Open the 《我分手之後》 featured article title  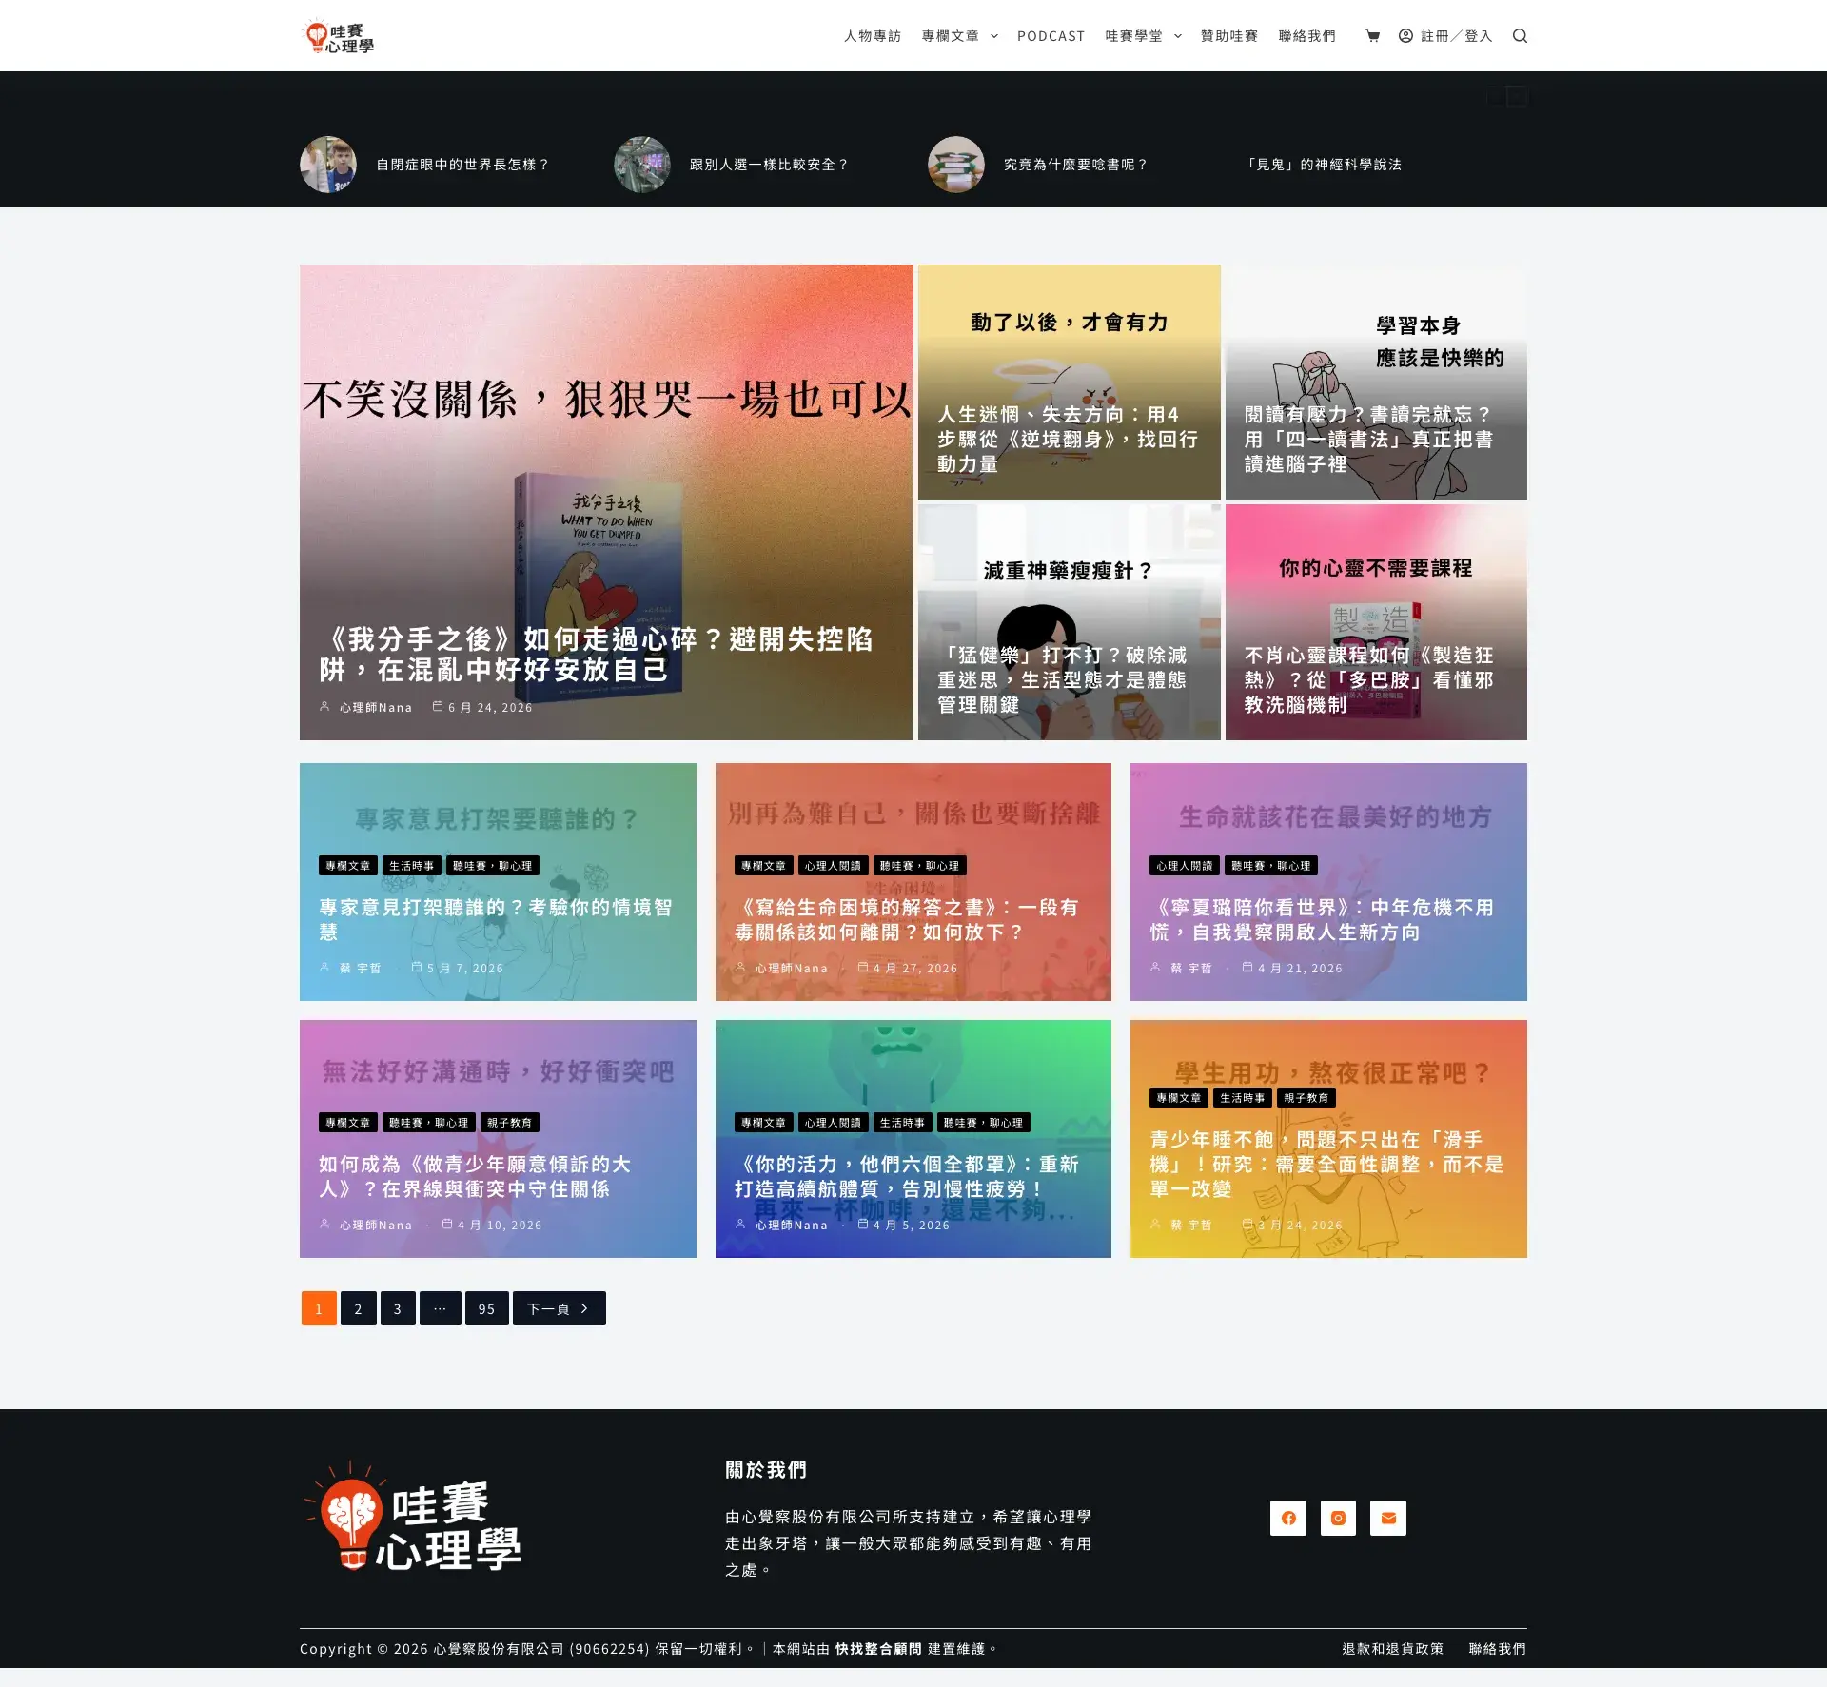point(597,655)
